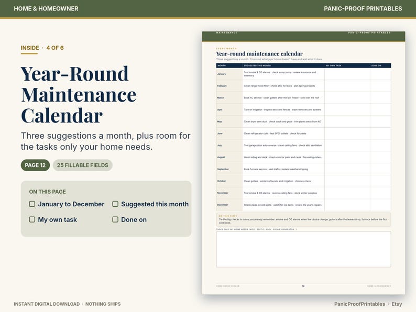Select the April row label
The image size is (416, 312).
click(220, 110)
